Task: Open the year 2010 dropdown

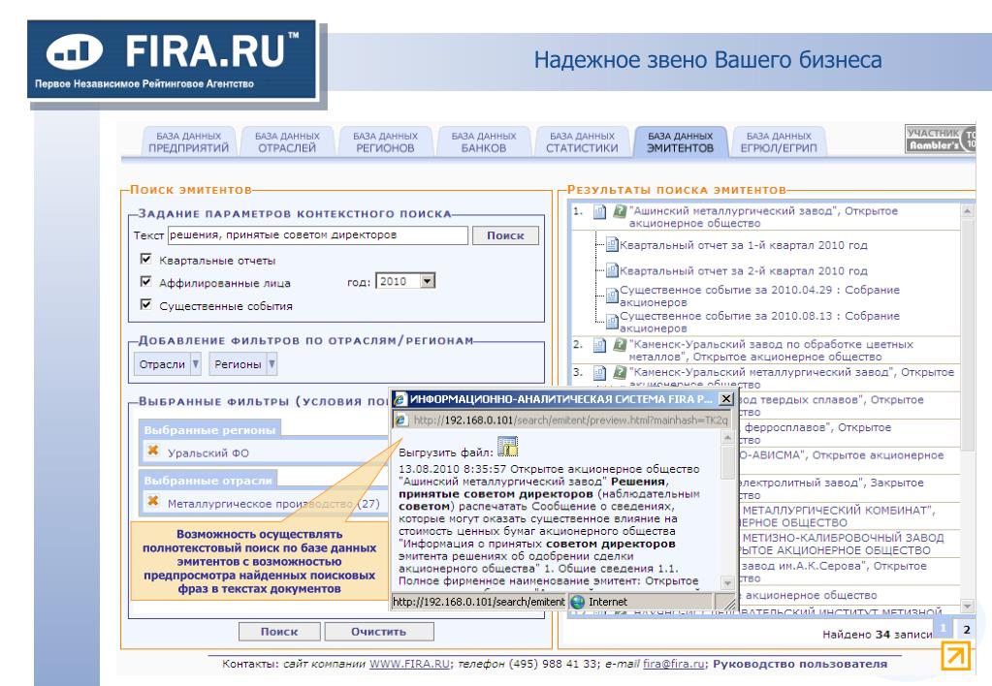Action: (428, 281)
